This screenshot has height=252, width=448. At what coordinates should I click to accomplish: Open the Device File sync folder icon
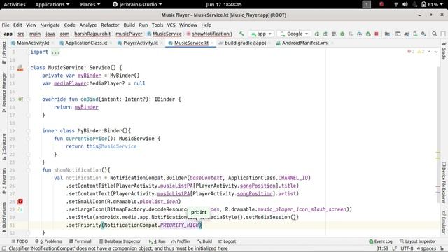click(x=387, y=34)
